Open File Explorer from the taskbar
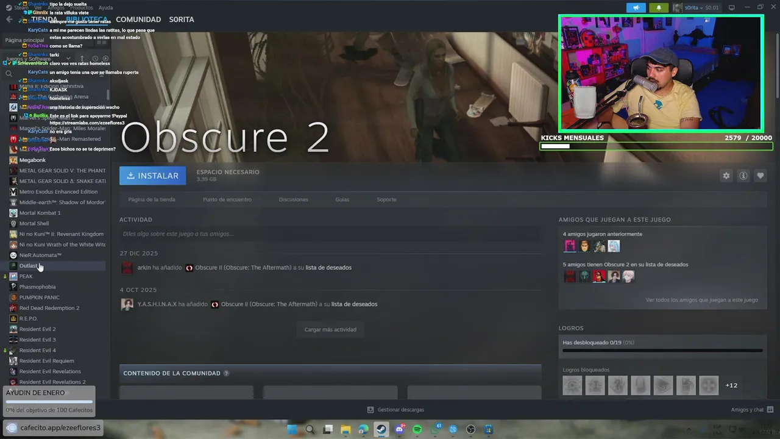The height and width of the screenshot is (439, 780). tap(346, 429)
